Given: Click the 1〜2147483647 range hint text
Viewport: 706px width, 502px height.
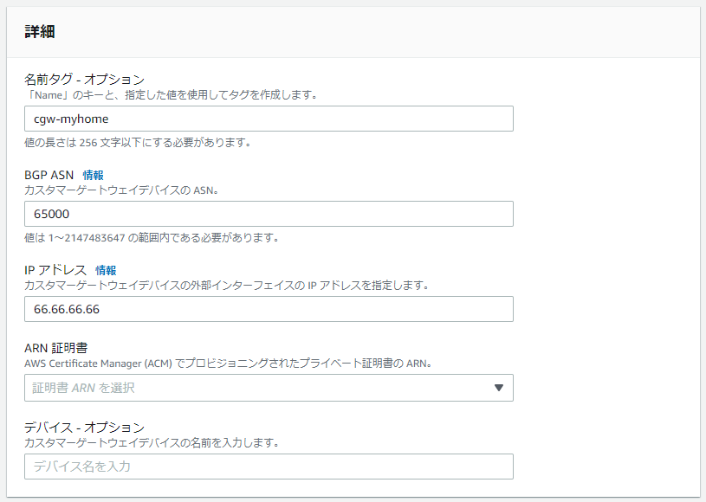Looking at the screenshot, I should [x=152, y=238].
